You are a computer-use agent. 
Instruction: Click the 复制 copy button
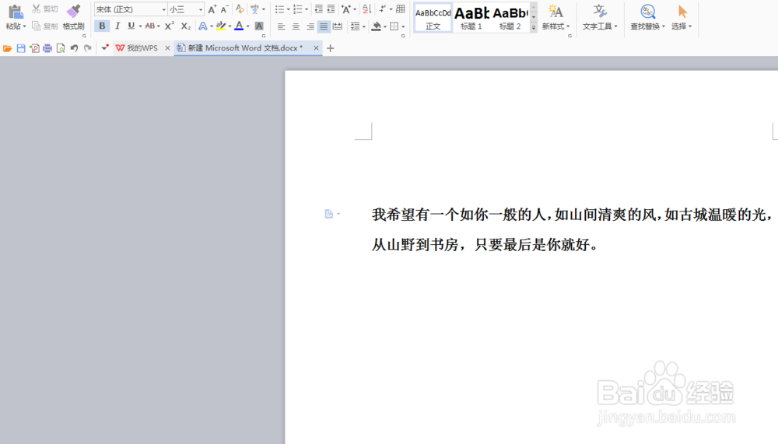pyautogui.click(x=45, y=26)
